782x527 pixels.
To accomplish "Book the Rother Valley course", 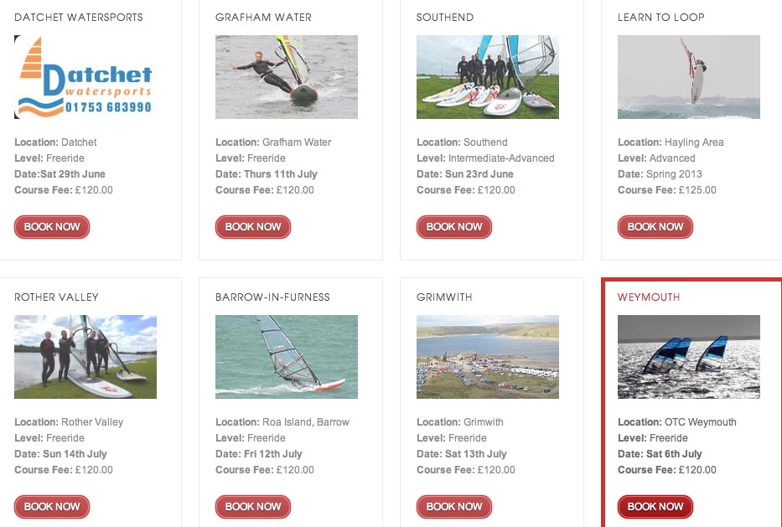I will [52, 507].
